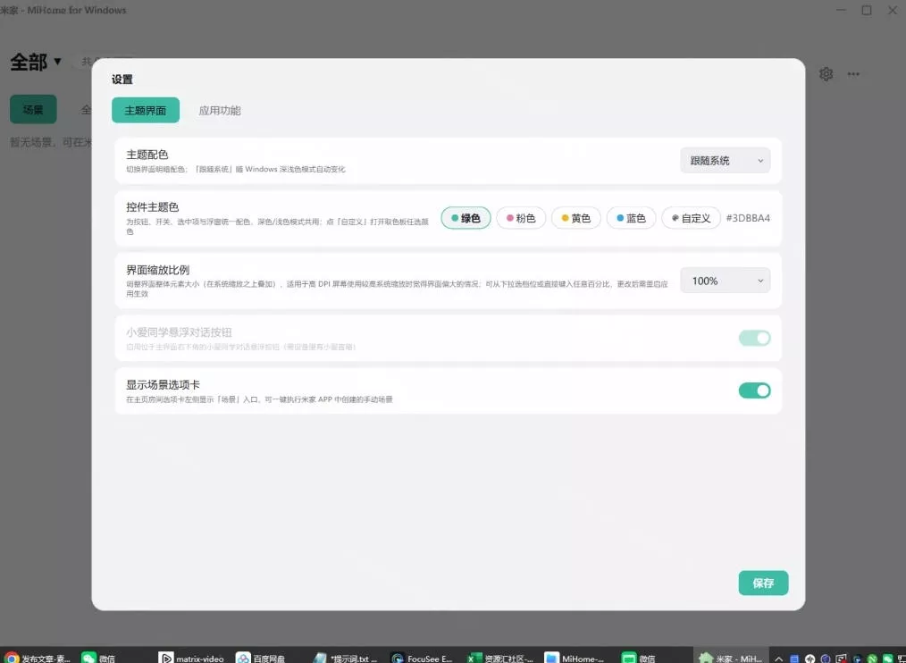This screenshot has height=663, width=906.
Task: Toggle the 小爱同学悬浮对话按钮 switch
Action: pyautogui.click(x=755, y=338)
